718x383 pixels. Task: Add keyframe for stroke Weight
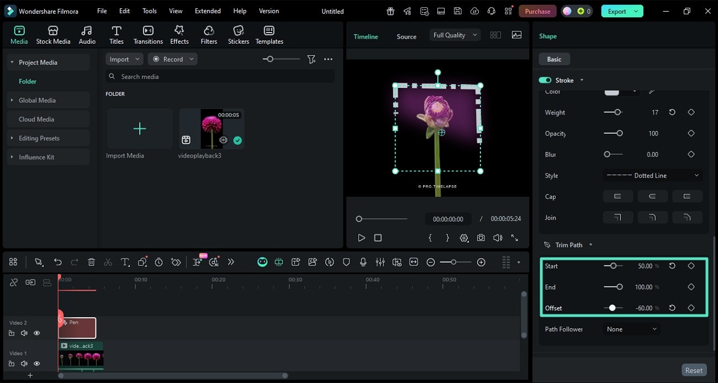click(x=691, y=112)
